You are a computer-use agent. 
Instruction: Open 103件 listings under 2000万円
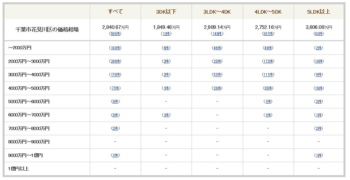tap(115, 48)
